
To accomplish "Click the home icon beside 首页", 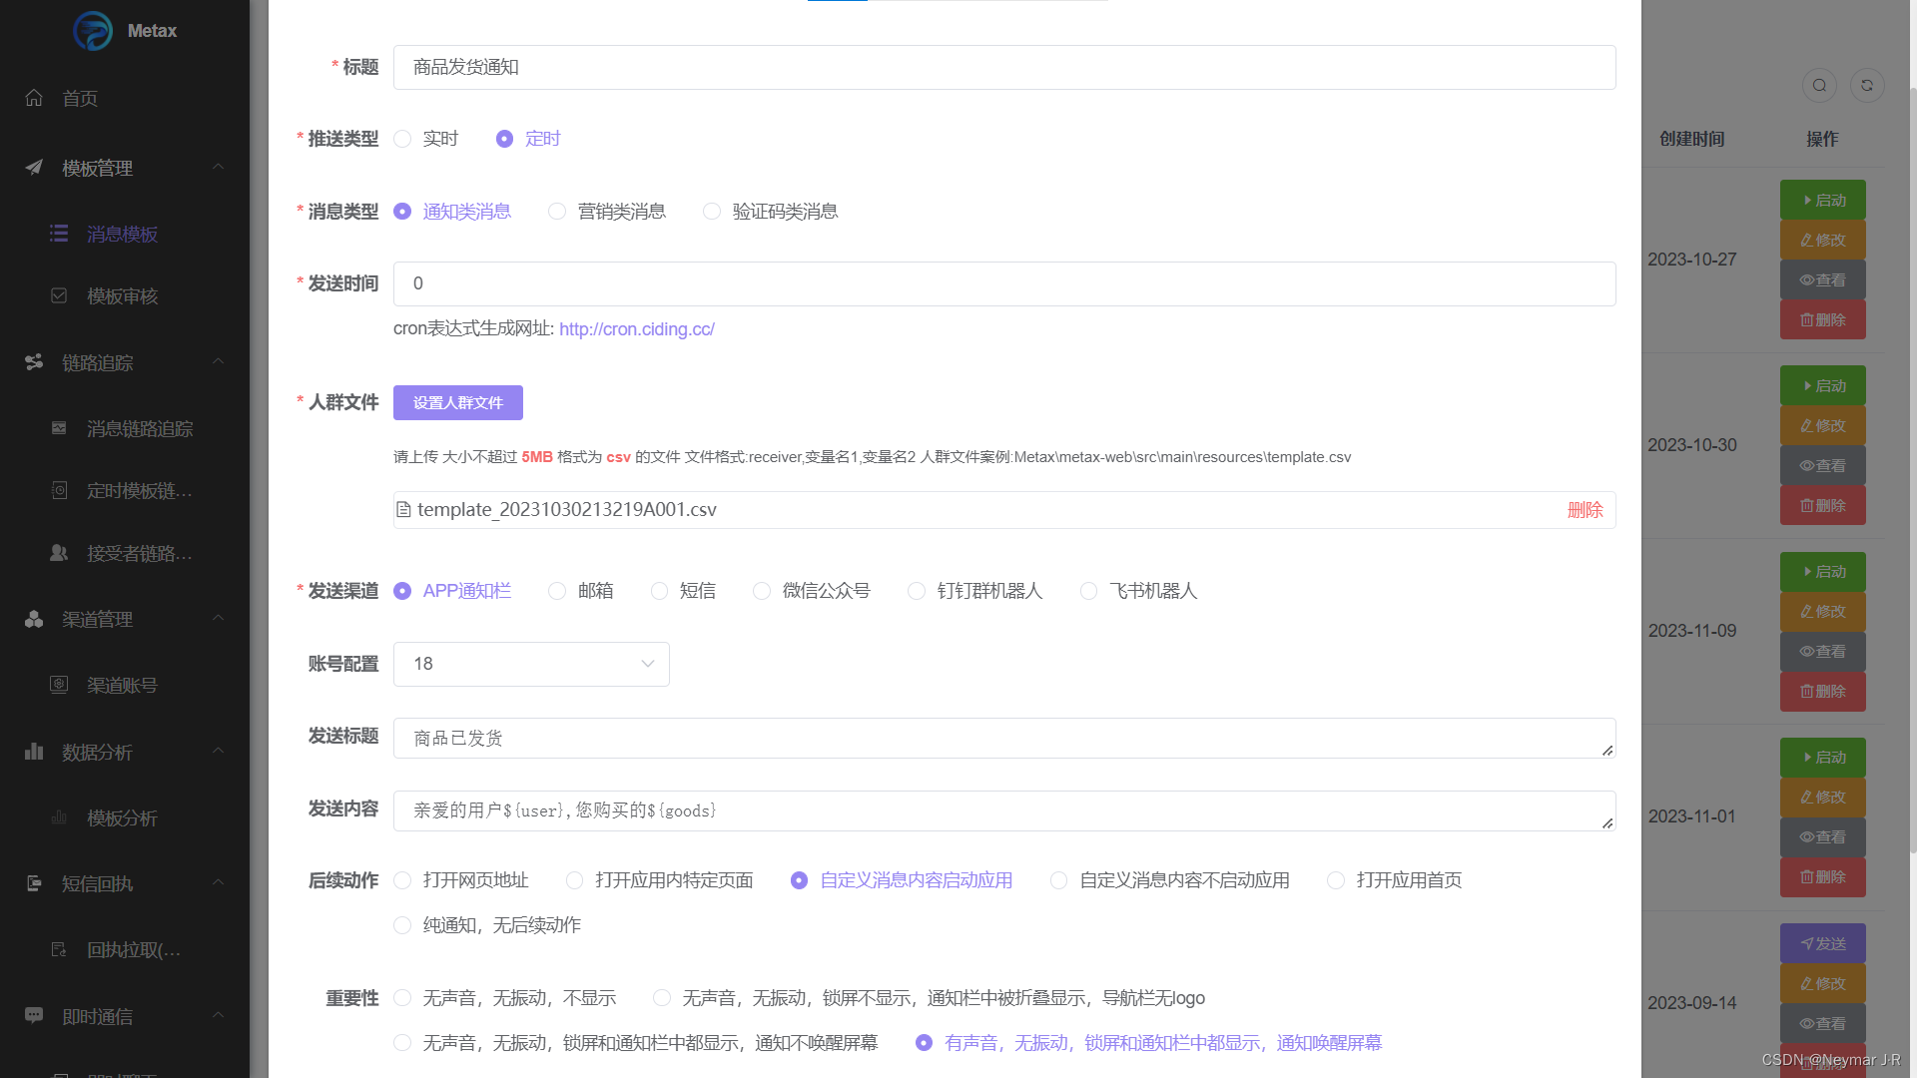I will [34, 98].
